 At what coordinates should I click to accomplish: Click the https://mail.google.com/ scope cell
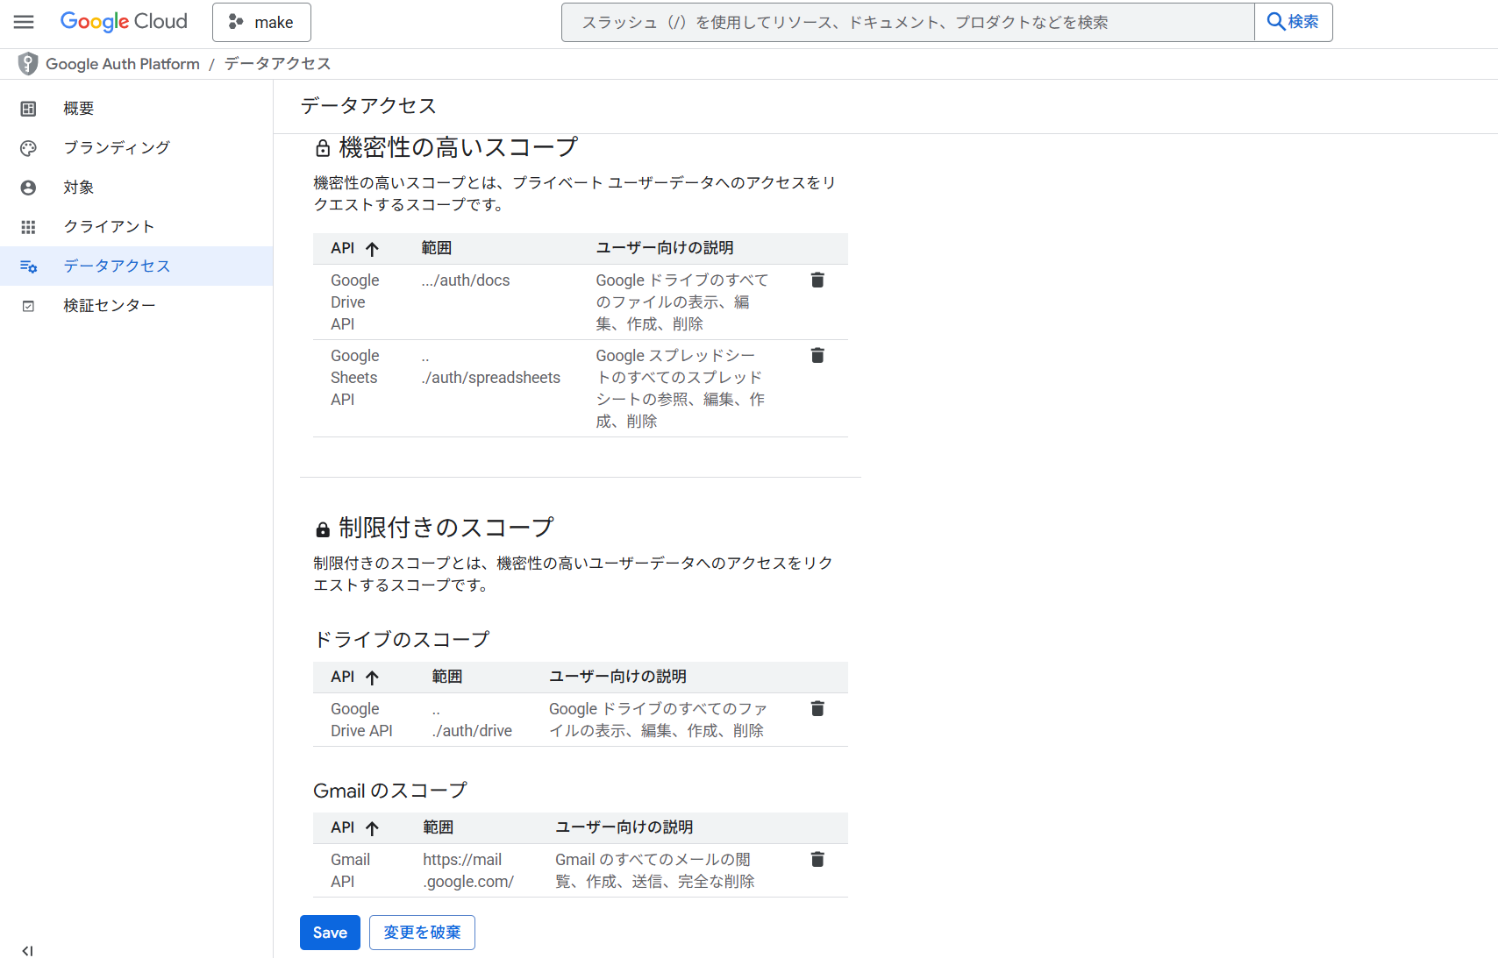468,871
